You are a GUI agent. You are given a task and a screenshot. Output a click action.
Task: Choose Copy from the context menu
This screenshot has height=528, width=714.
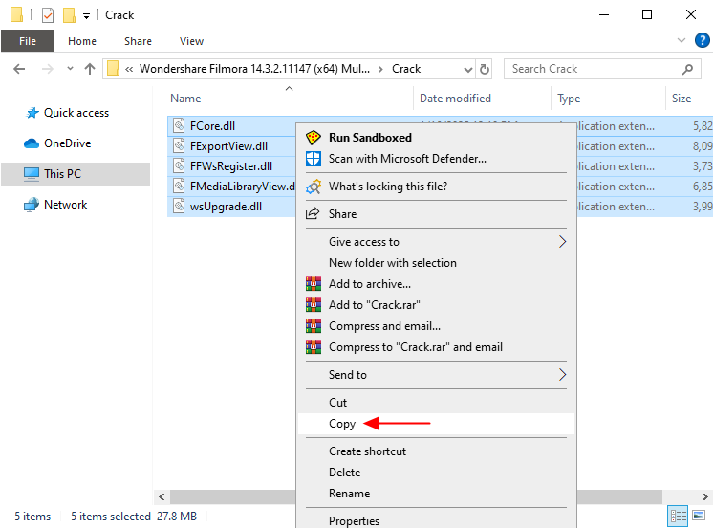[342, 424]
